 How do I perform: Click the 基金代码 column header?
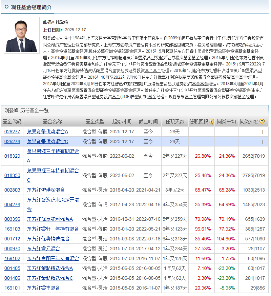(x=12, y=122)
